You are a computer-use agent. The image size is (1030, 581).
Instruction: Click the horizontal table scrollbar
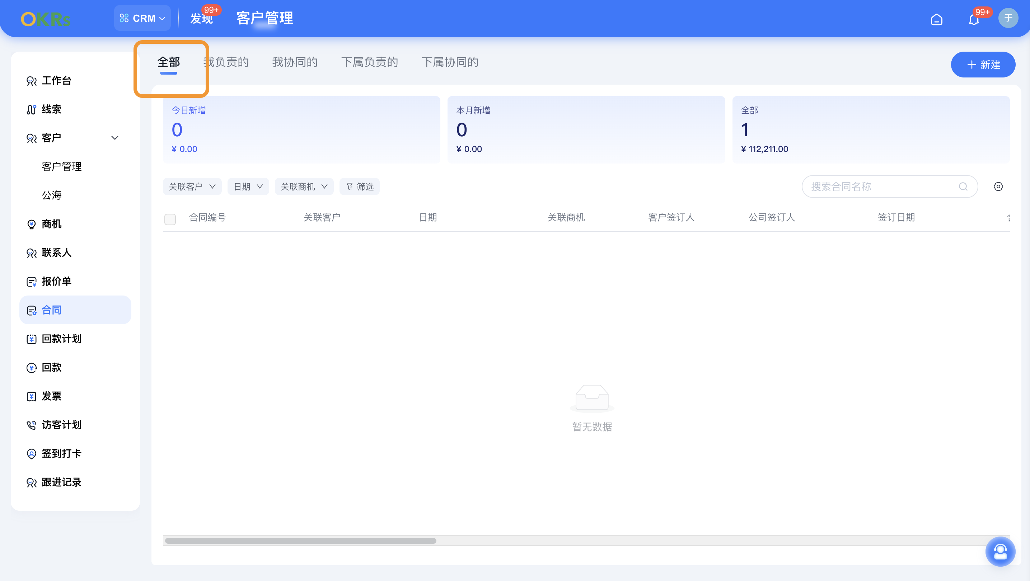[x=301, y=540]
